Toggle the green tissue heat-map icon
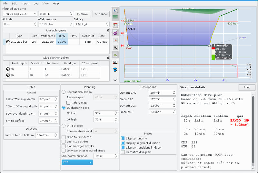 point(115,18)
